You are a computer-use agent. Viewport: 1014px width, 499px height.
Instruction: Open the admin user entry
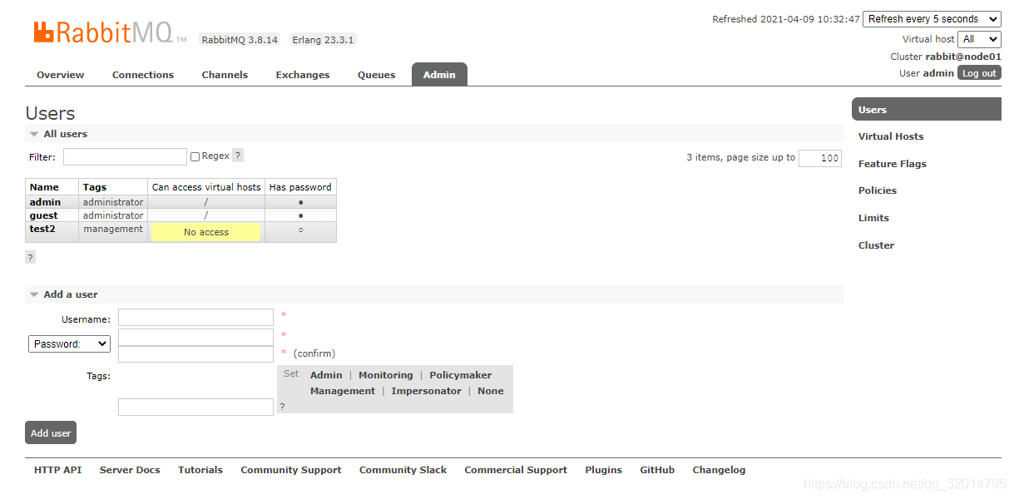point(45,202)
